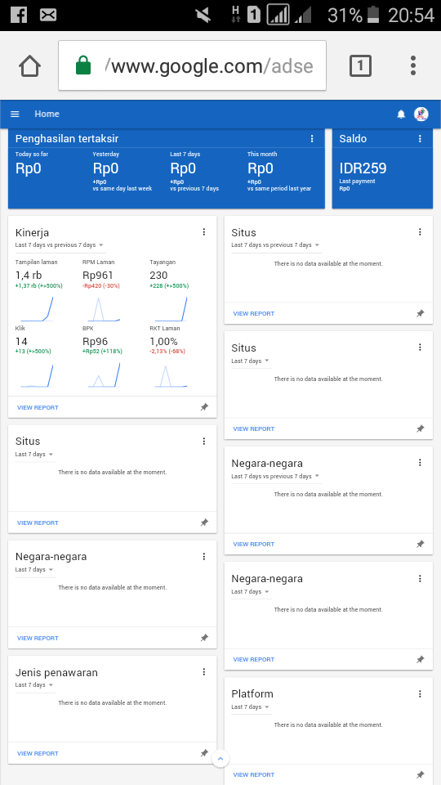This screenshot has height=785, width=441.
Task: Open options on left-column Negara-negara card
Action: point(204,556)
